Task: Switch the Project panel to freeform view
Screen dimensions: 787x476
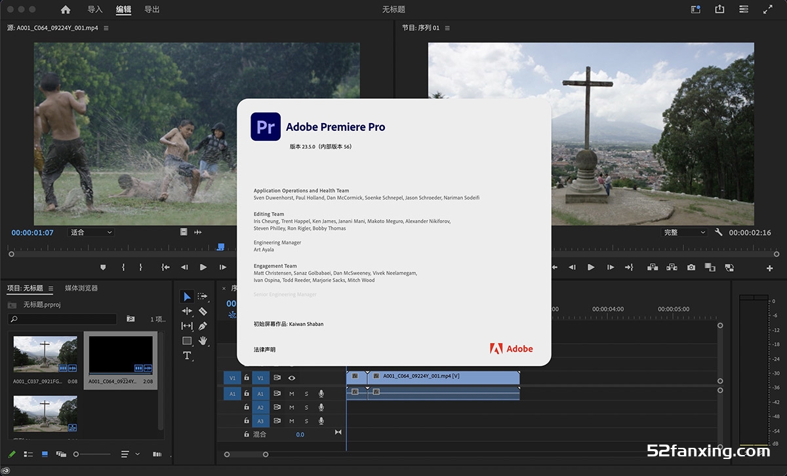Action: [61, 454]
